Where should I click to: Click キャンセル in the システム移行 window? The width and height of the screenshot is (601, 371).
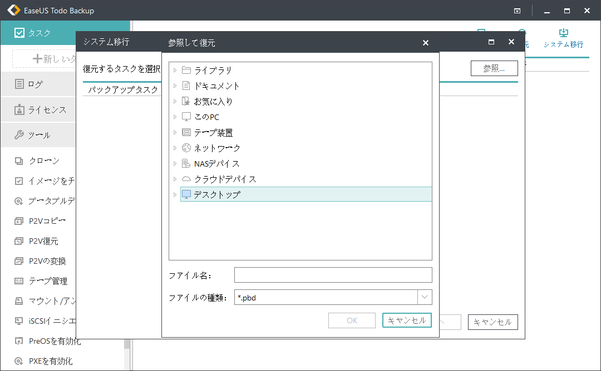[493, 322]
